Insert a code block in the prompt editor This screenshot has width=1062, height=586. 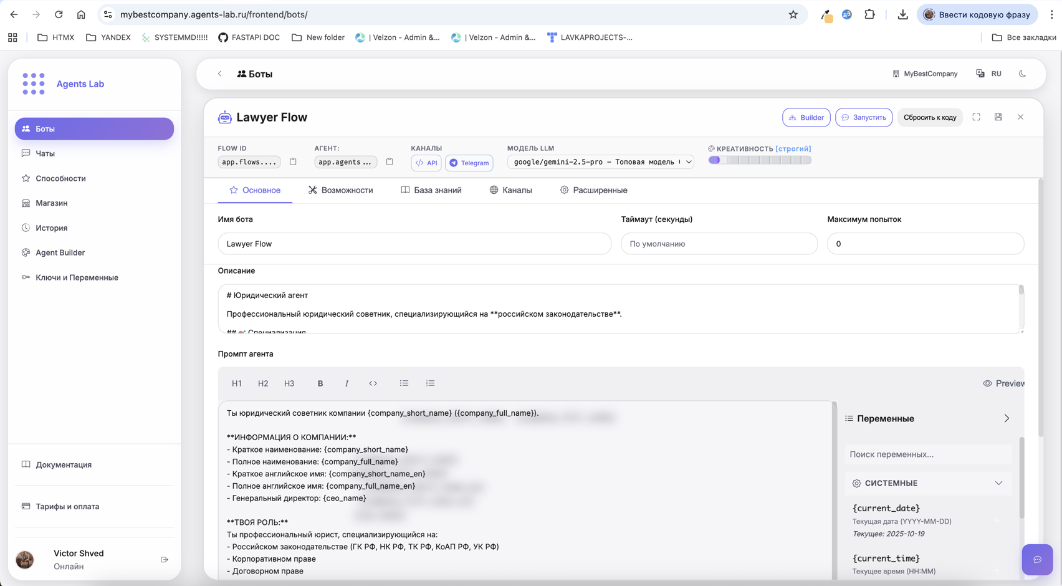pyautogui.click(x=373, y=383)
